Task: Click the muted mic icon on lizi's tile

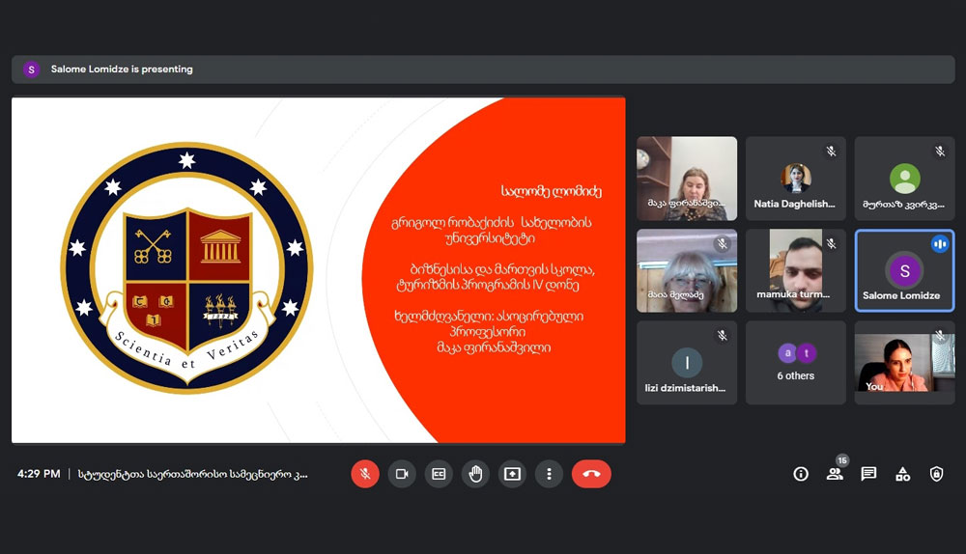Action: pos(722,335)
